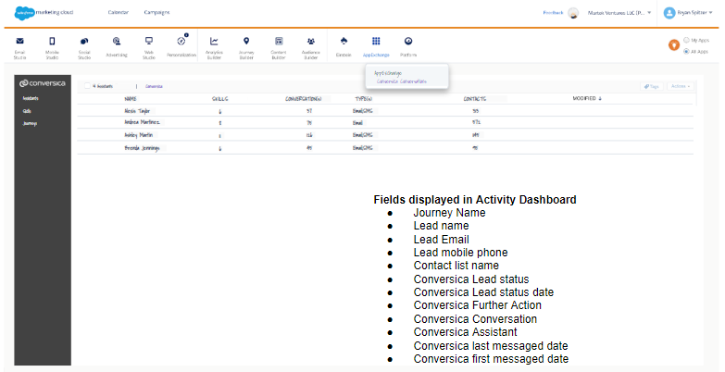Open the Martok Ventures LLC account dropdown
Screen dimensions: 725x372
[x=619, y=13]
